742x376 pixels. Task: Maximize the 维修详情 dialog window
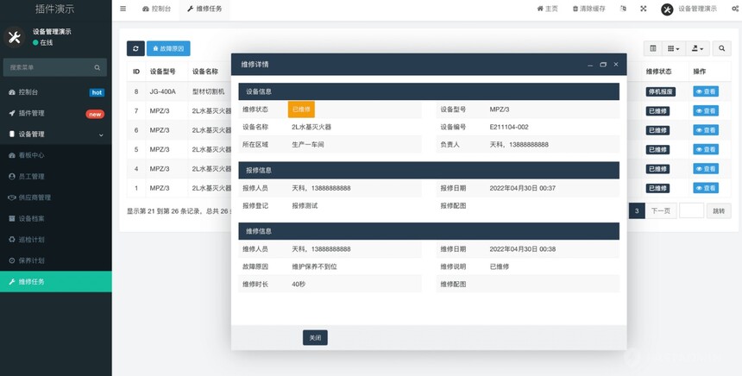pos(603,64)
